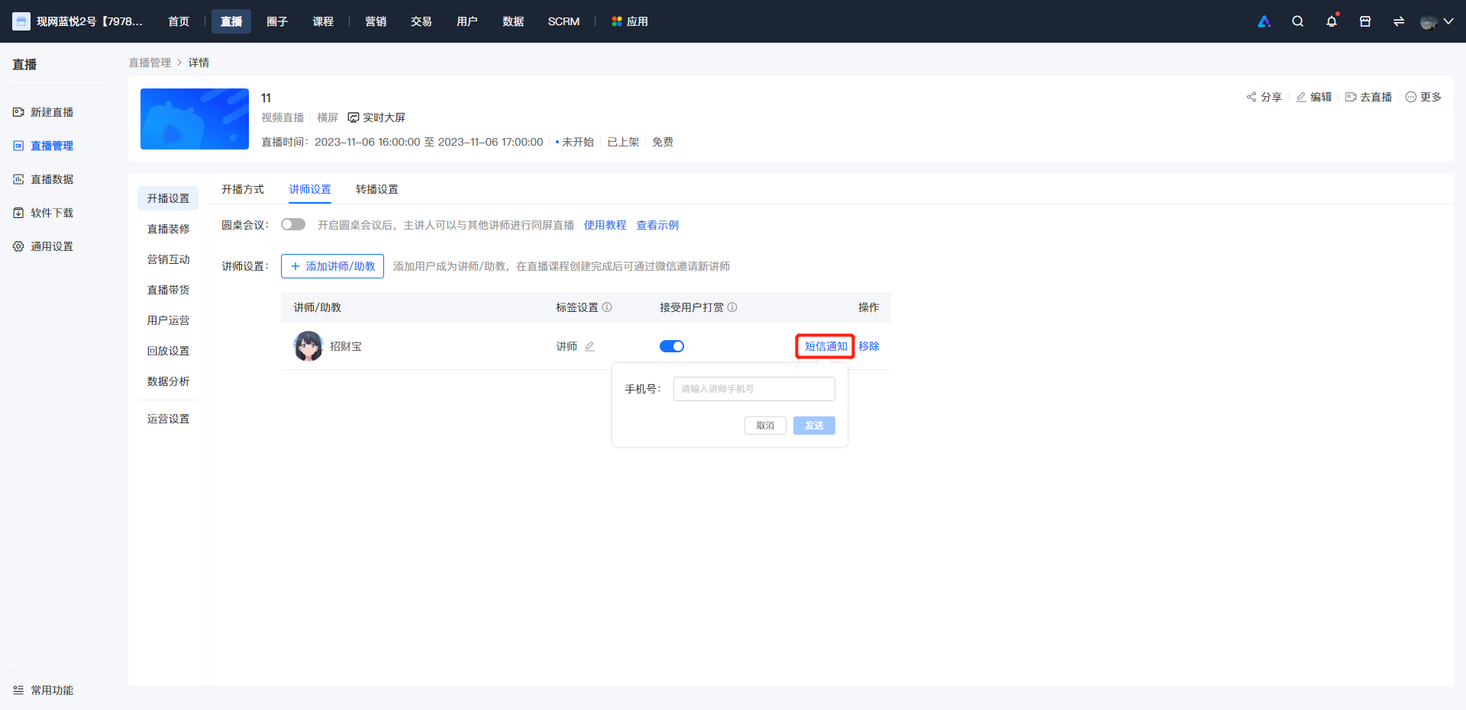1466x710 pixels.
Task: Open the 使用教程 link
Action: coord(605,225)
